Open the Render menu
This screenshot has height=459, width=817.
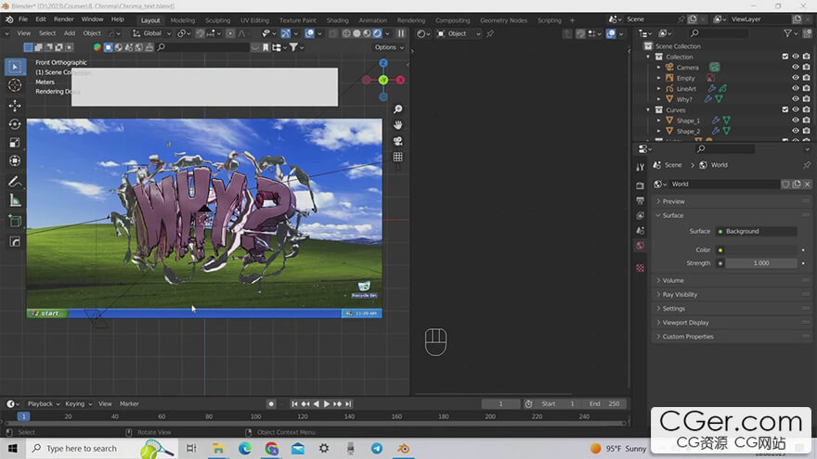63,19
